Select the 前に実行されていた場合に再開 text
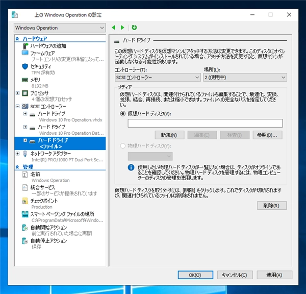This screenshot has width=306, height=294. click(x=62, y=233)
